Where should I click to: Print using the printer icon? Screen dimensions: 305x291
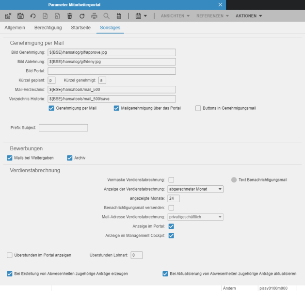[x=95, y=16]
